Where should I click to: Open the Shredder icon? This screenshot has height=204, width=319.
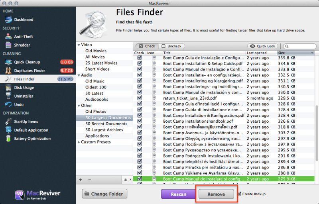coord(8,45)
